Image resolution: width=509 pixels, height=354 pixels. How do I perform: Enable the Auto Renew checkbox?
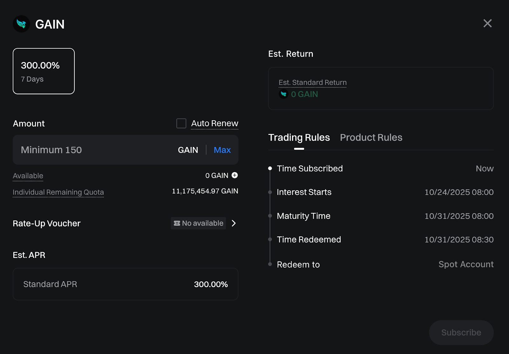pyautogui.click(x=181, y=123)
